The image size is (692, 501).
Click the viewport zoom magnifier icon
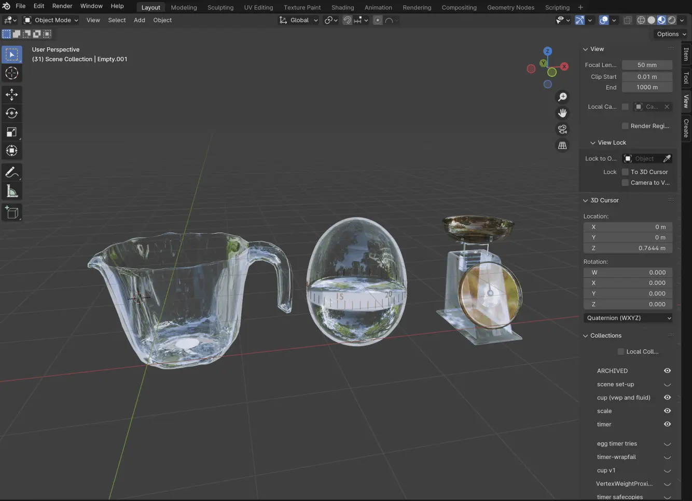[562, 97]
